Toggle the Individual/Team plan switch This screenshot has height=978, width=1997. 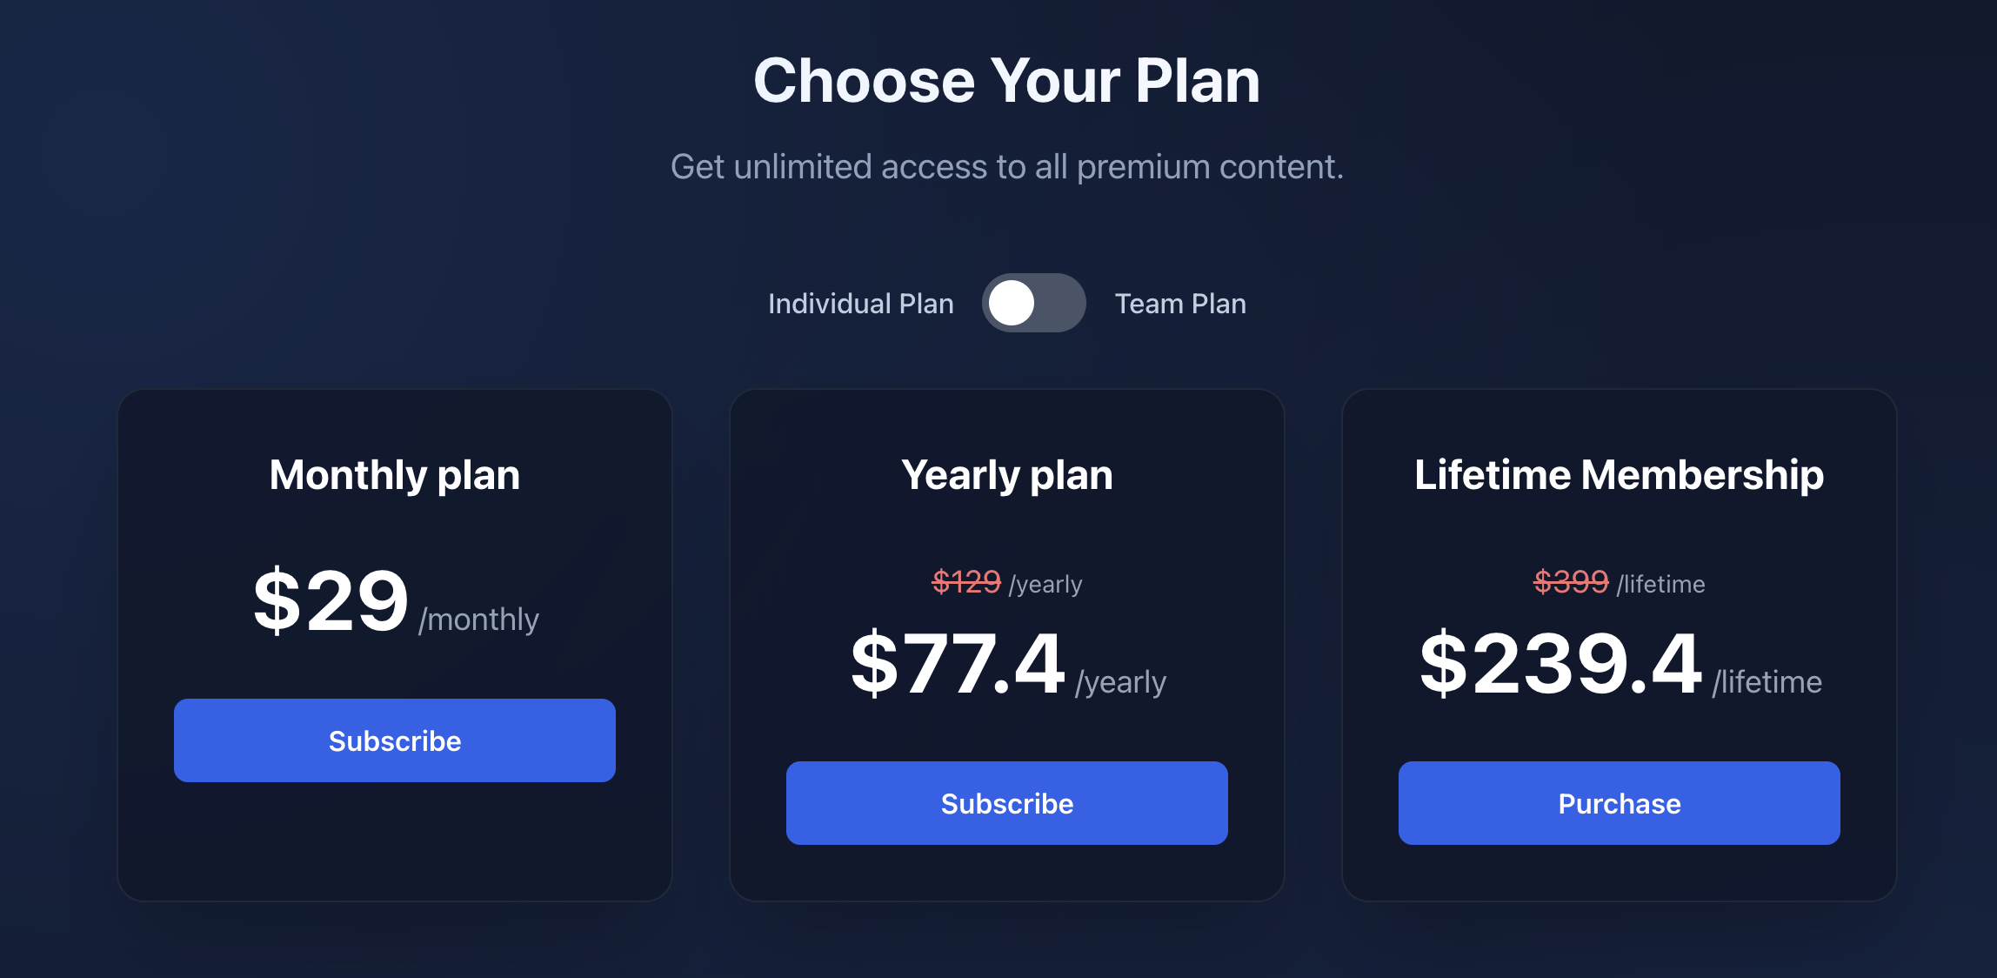point(1033,303)
